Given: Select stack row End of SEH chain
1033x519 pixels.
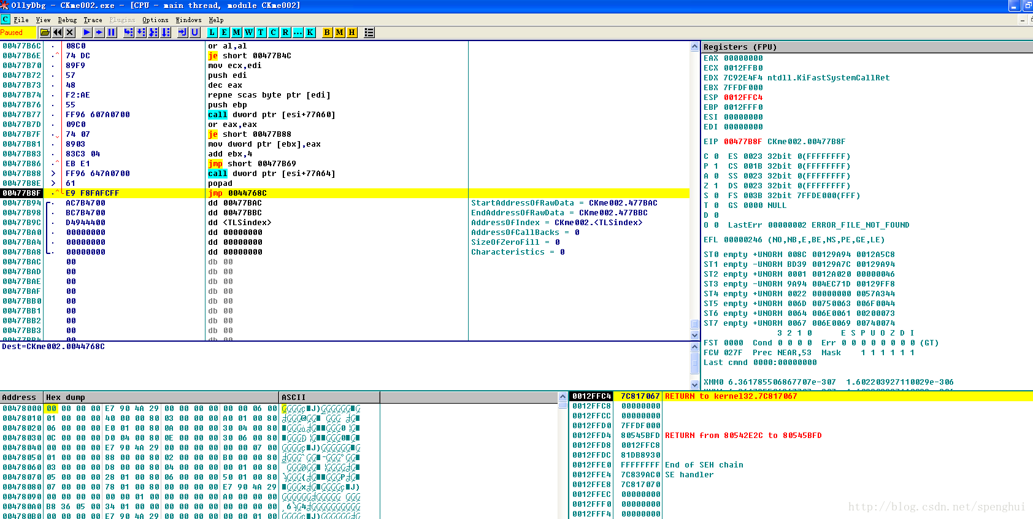Looking at the screenshot, I should coord(801,465).
